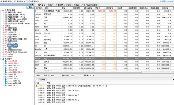Click the user icon of admin_hh1224[ID:6]
Viewport: 174px width, 105px height.
[6, 72]
